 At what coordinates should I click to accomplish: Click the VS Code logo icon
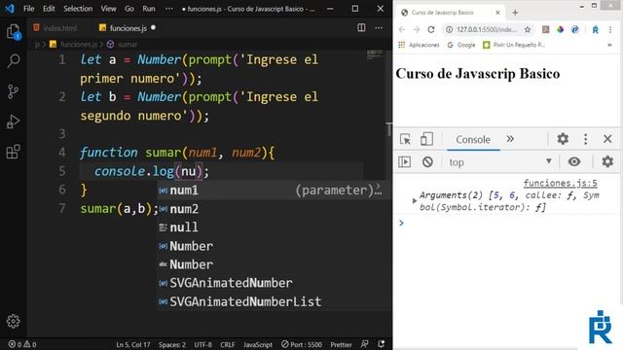[x=10, y=9]
